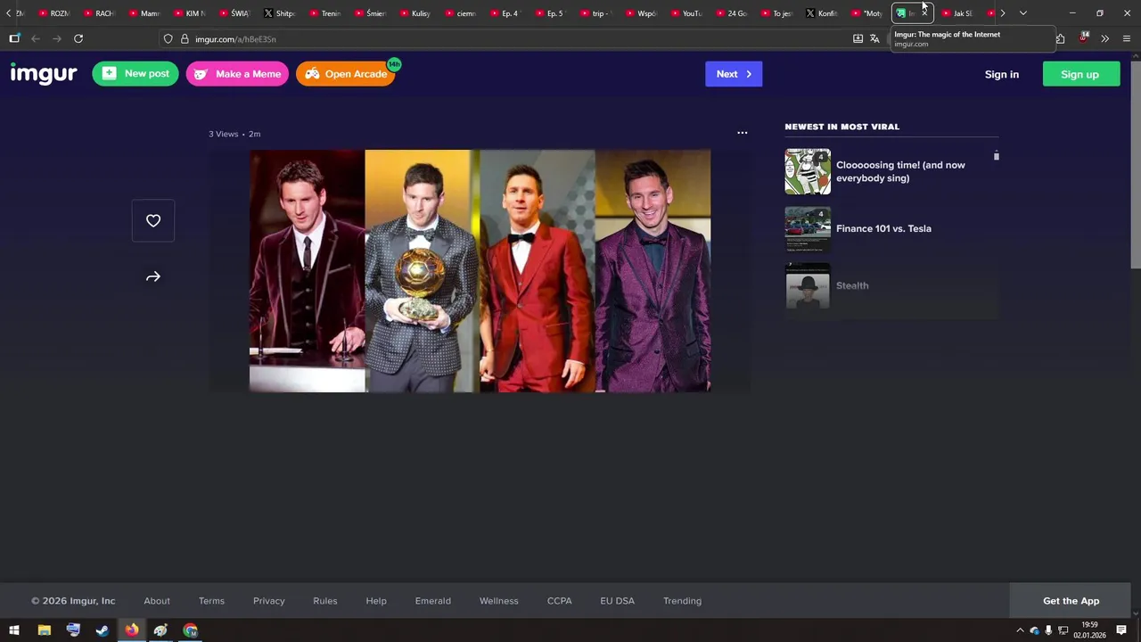1141x642 pixels.
Task: Open the sidebar panel icon left of the back arrow
Action: 14,38
